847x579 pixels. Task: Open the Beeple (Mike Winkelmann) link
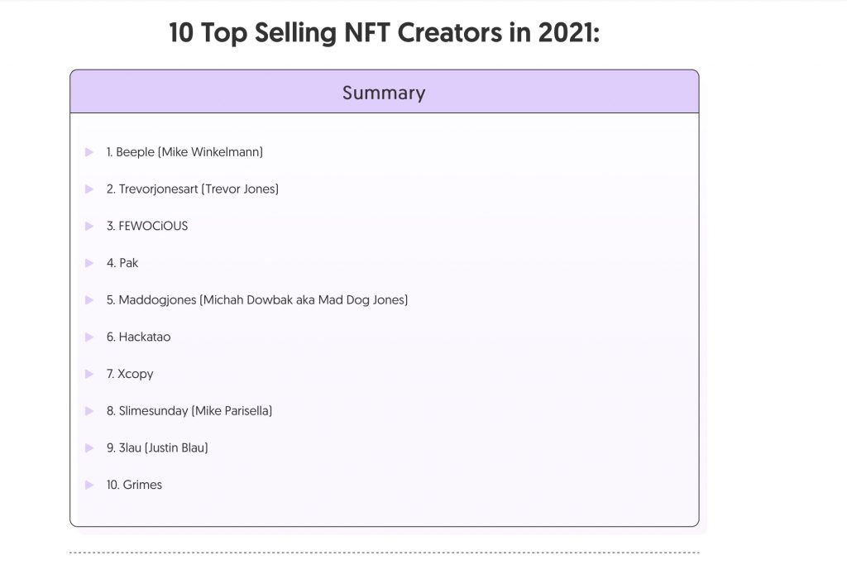(184, 152)
